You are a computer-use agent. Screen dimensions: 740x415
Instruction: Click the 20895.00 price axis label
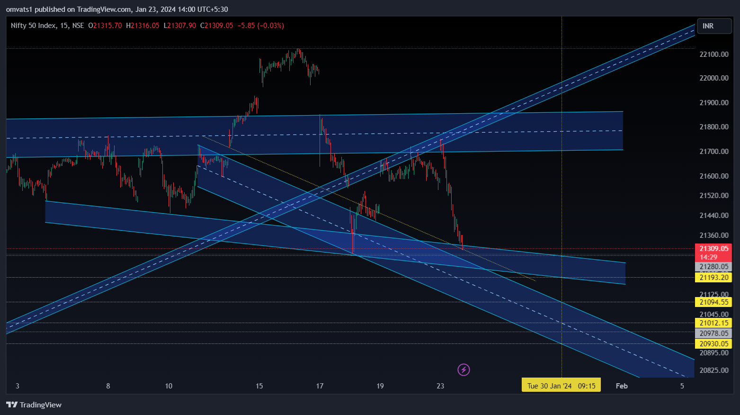point(713,353)
